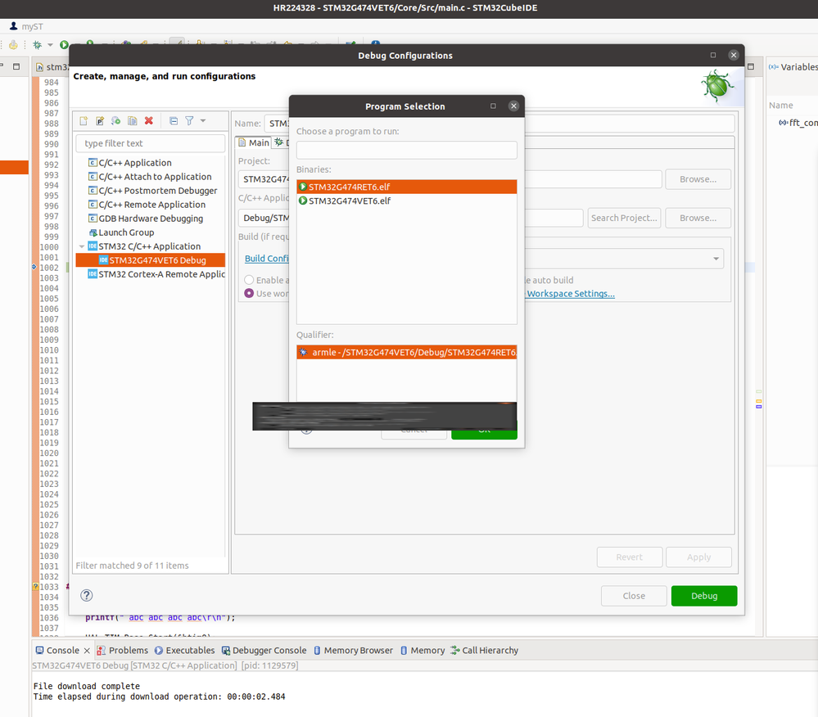Click red X delete configuration icon

pyautogui.click(x=149, y=121)
